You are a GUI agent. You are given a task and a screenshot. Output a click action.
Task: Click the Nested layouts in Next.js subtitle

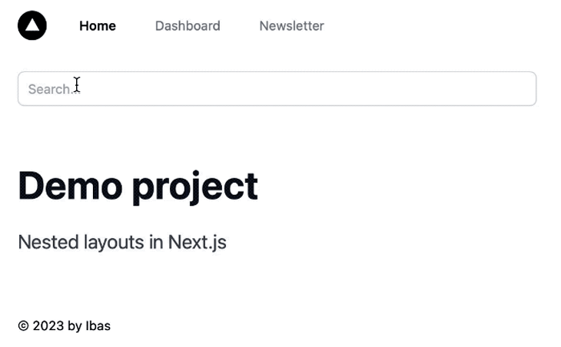click(122, 243)
